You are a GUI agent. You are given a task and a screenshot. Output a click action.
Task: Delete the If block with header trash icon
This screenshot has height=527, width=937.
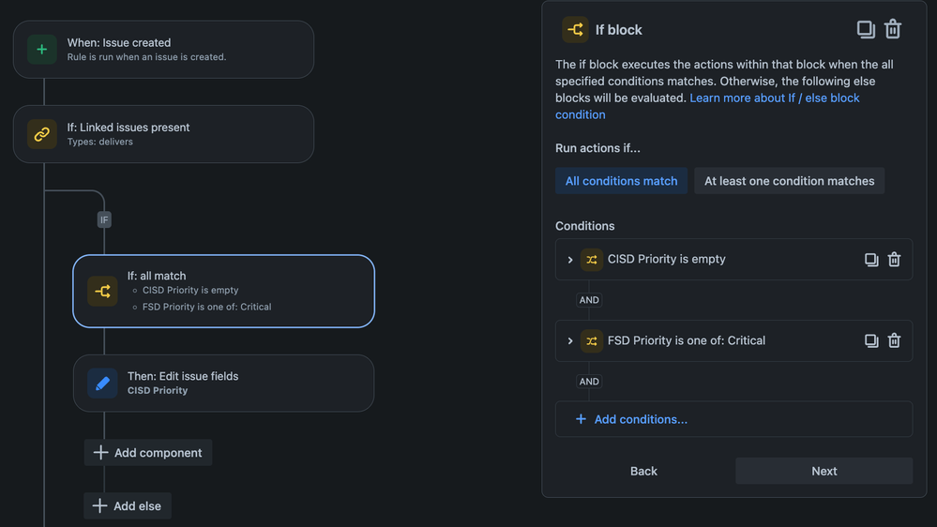[x=893, y=29]
